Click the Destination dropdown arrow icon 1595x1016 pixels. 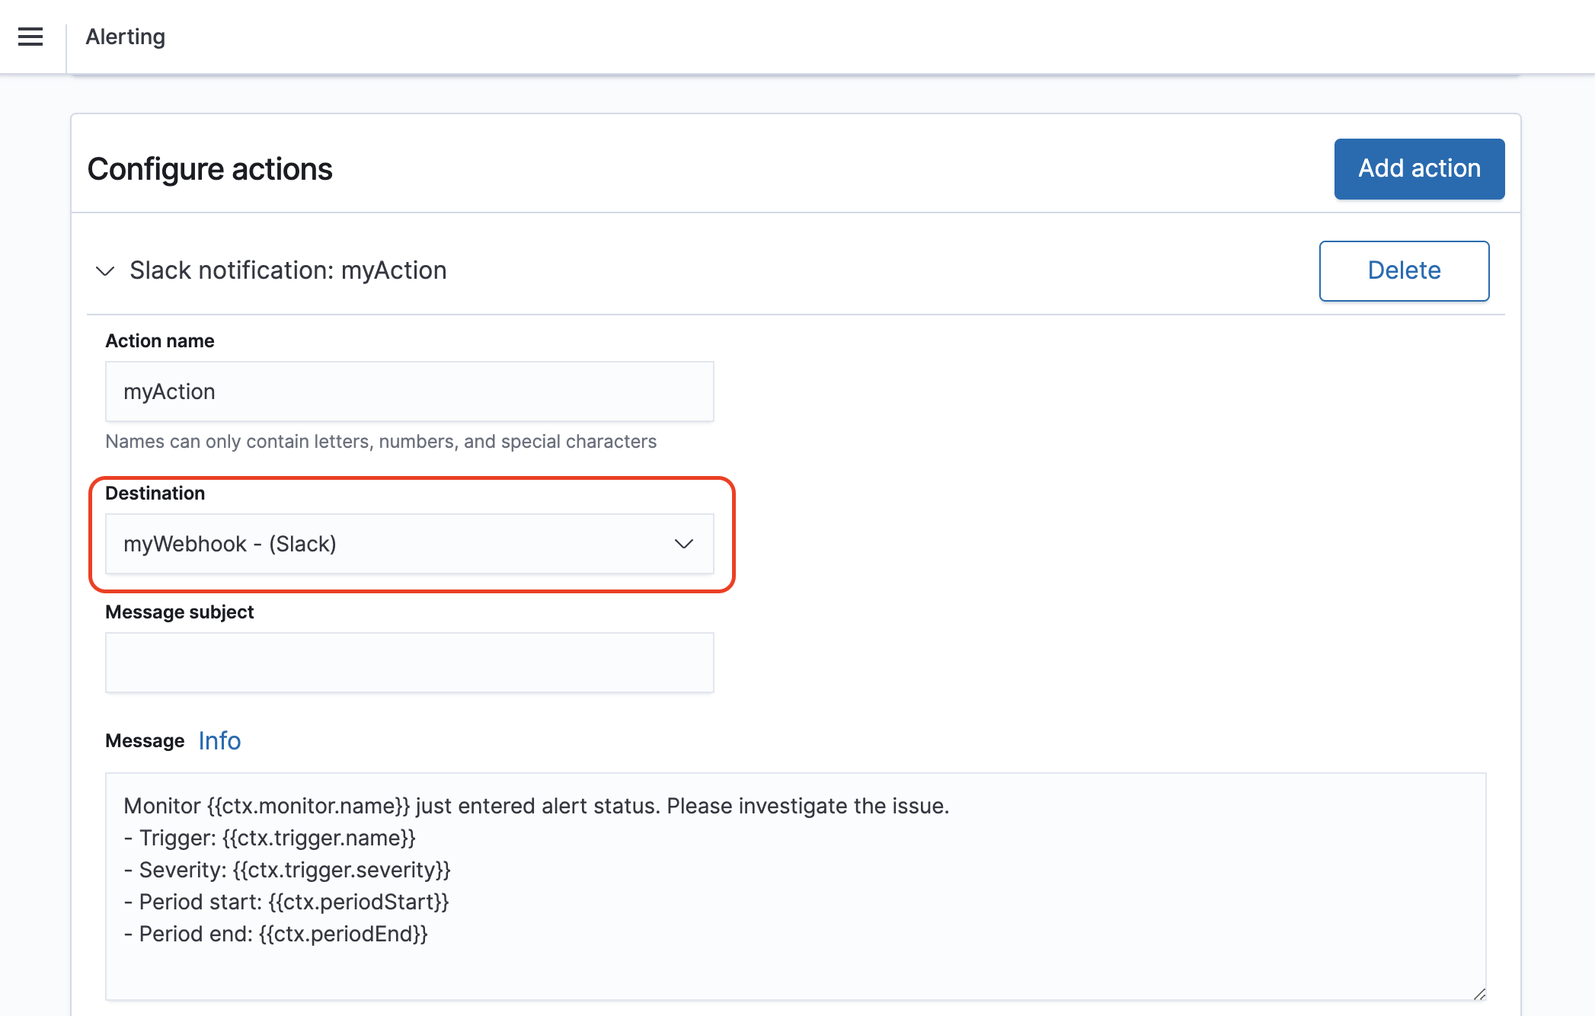(x=683, y=544)
